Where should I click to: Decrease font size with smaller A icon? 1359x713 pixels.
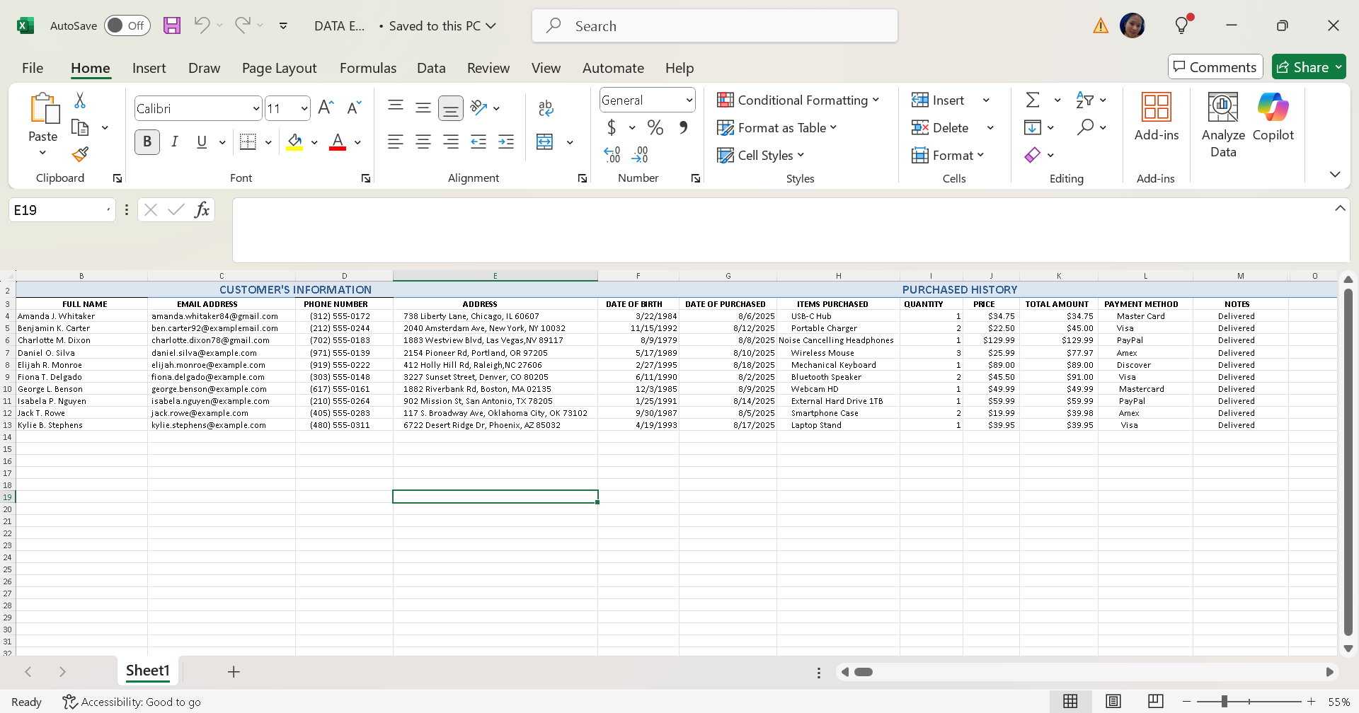point(354,108)
